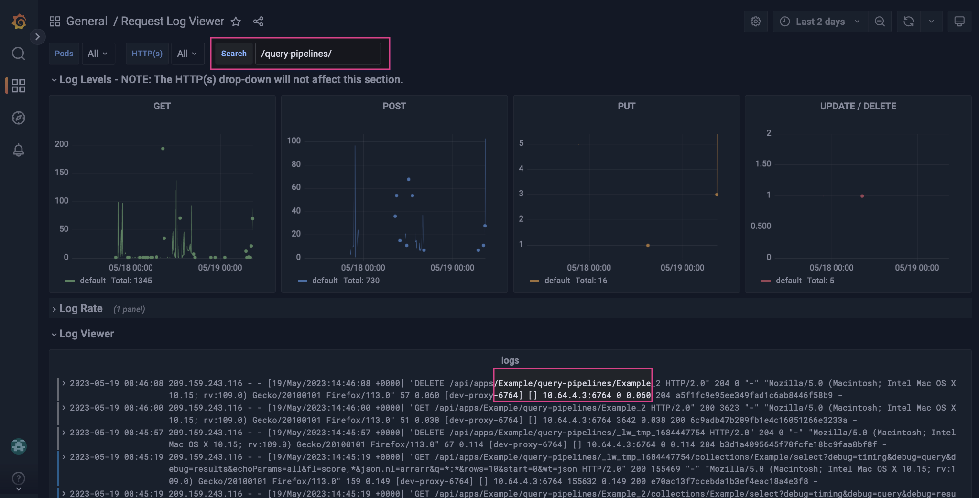The image size is (979, 498).
Task: Share the Request Log Viewer dashboard
Action: (x=258, y=22)
